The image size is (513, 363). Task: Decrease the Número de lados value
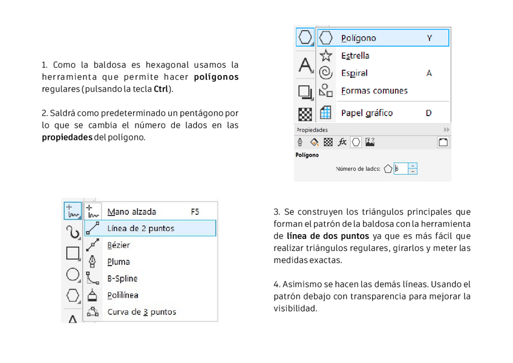coord(413,172)
